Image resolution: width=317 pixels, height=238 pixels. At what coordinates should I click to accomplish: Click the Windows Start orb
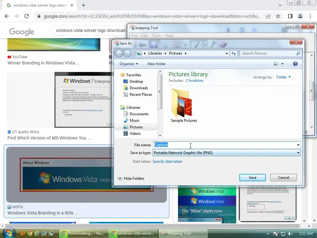click(9, 233)
